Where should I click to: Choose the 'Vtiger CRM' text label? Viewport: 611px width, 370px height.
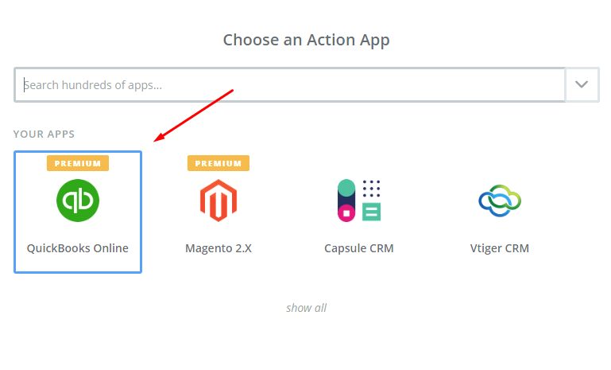pyautogui.click(x=500, y=247)
